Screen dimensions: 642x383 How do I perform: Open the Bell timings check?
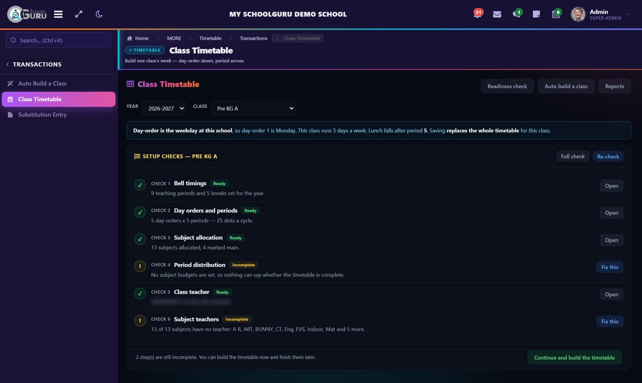611,186
